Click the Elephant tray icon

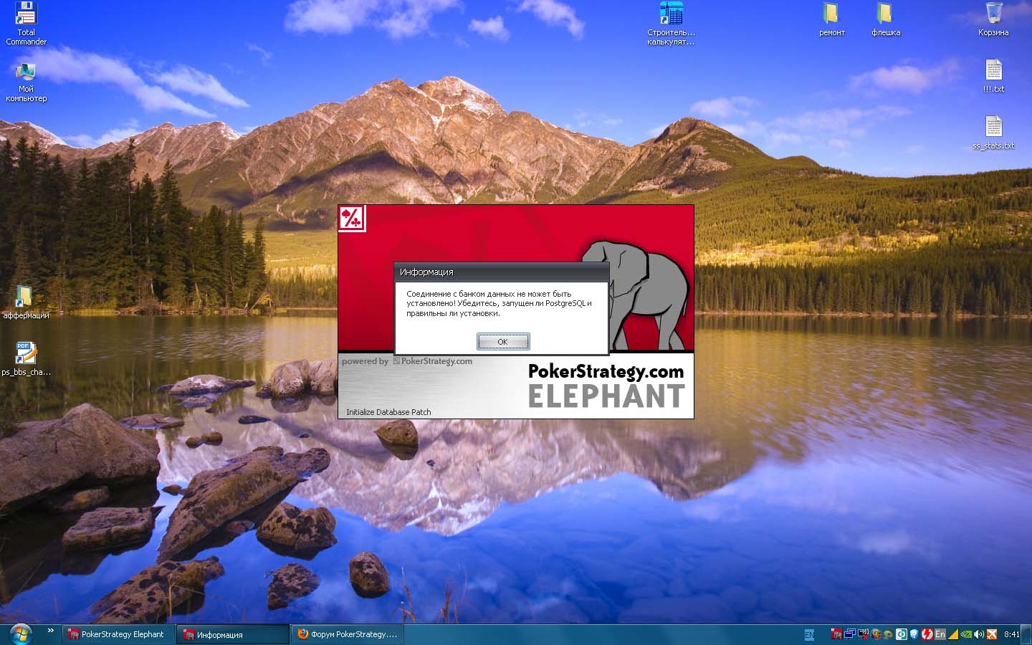[x=836, y=634]
